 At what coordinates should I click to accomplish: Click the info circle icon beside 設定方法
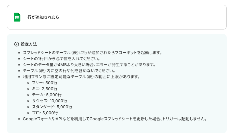[17, 44]
